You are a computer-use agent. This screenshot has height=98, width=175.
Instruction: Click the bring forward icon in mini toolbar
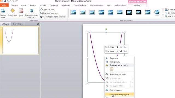(121, 47)
